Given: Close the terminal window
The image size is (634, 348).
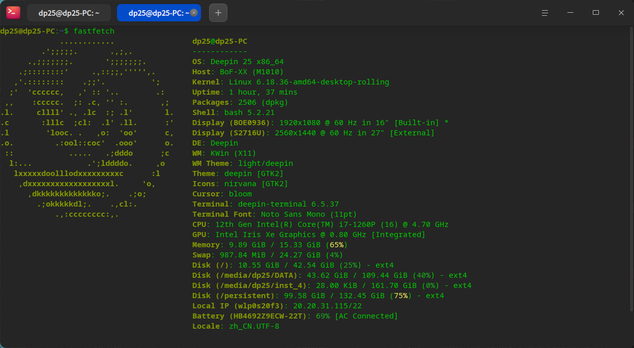Looking at the screenshot, I should click(x=621, y=13).
